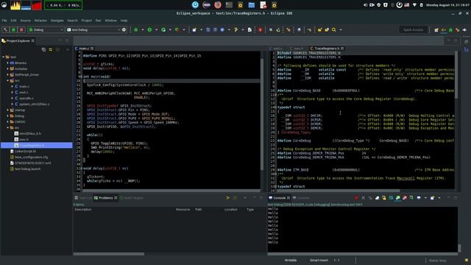Switch to the Console tab

click(x=280, y=198)
